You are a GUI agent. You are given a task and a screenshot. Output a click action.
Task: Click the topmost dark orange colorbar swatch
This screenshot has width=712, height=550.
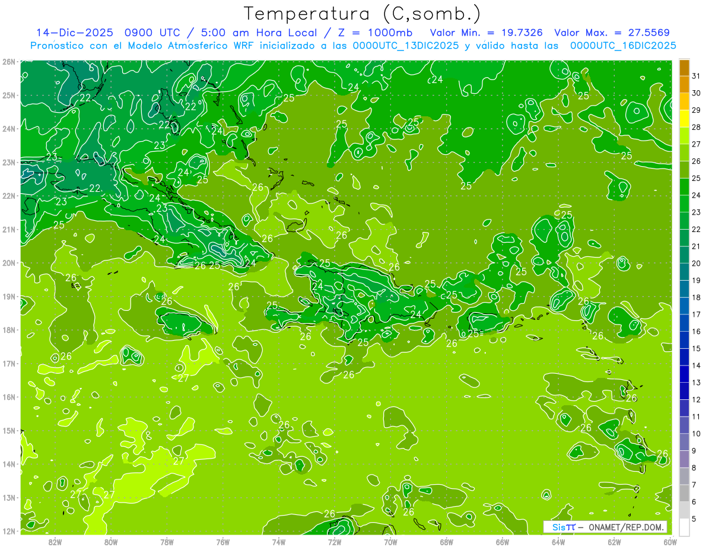coord(684,68)
